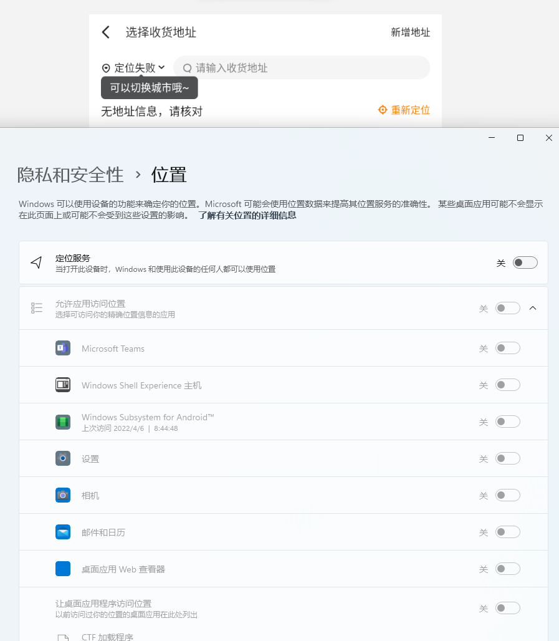
Task: Click the 桌面应用 Web 查看器 blue icon
Action: 63,569
